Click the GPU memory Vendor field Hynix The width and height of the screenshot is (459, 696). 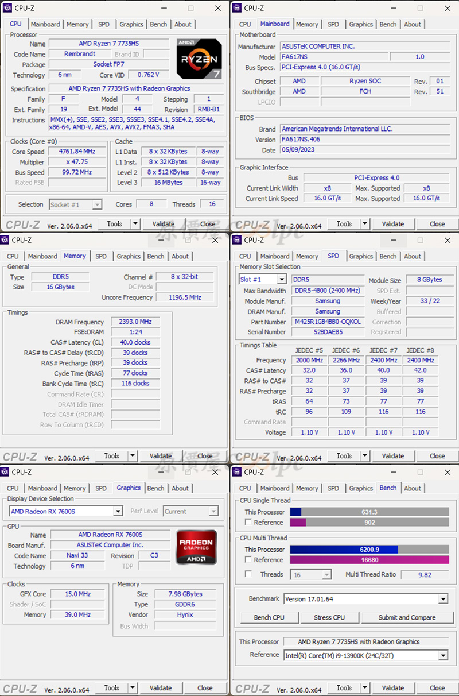click(185, 614)
